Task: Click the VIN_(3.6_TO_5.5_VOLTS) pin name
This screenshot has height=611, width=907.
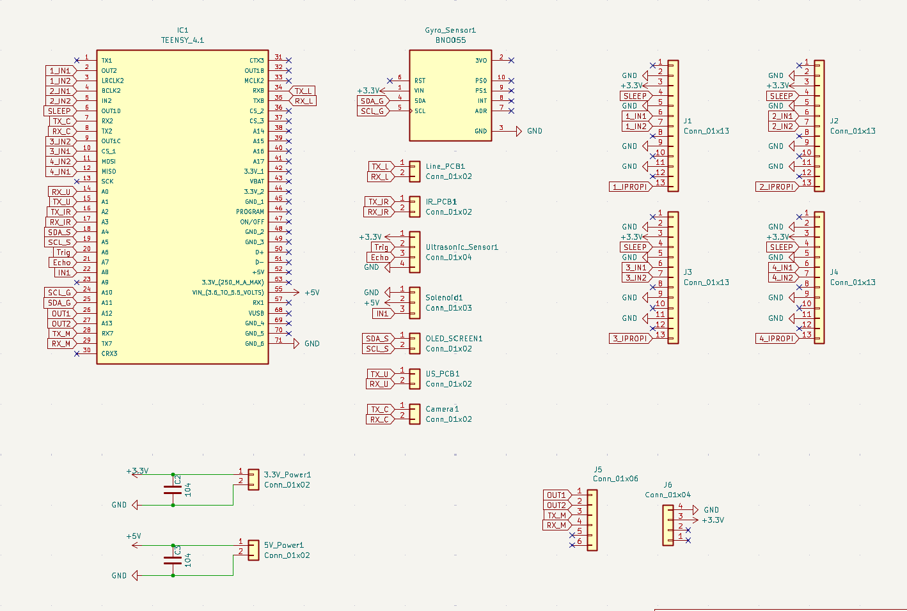Action: click(x=228, y=292)
